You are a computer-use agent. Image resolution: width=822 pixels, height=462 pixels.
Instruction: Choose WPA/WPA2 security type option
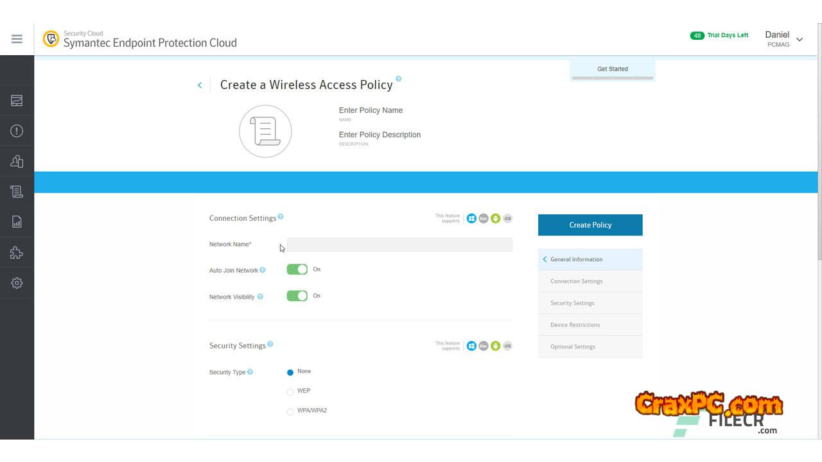pos(290,411)
